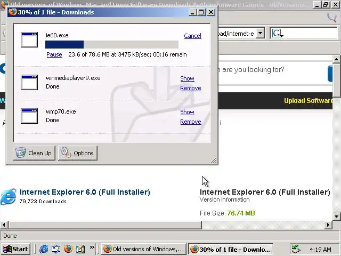Launch Internet Explorer from quick launch

(44, 249)
